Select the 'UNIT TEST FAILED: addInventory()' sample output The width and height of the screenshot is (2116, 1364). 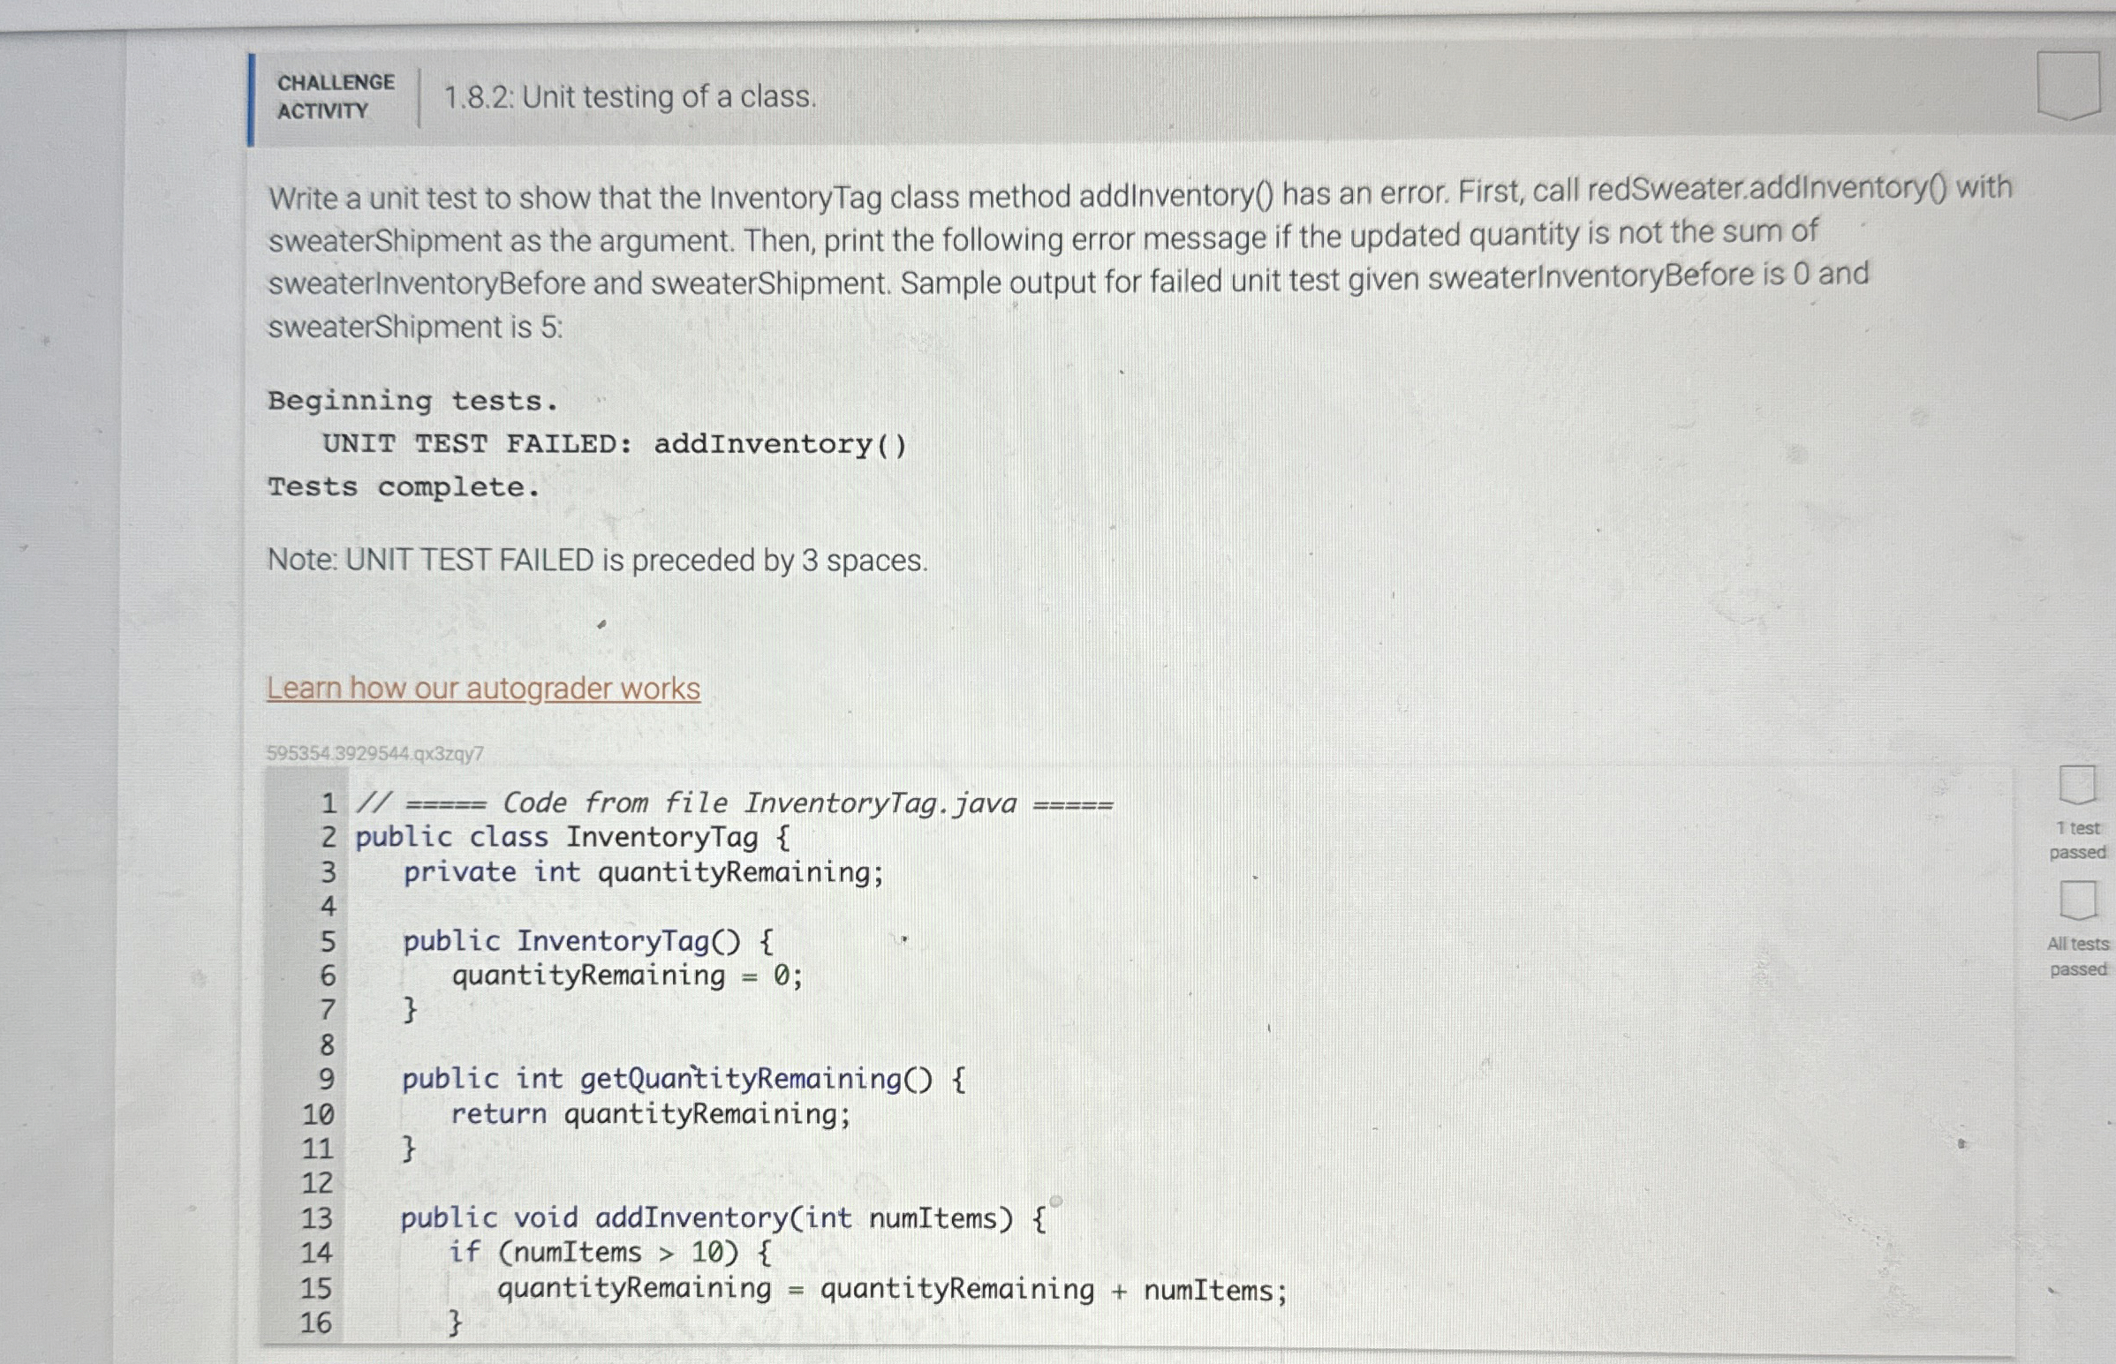[x=615, y=445]
